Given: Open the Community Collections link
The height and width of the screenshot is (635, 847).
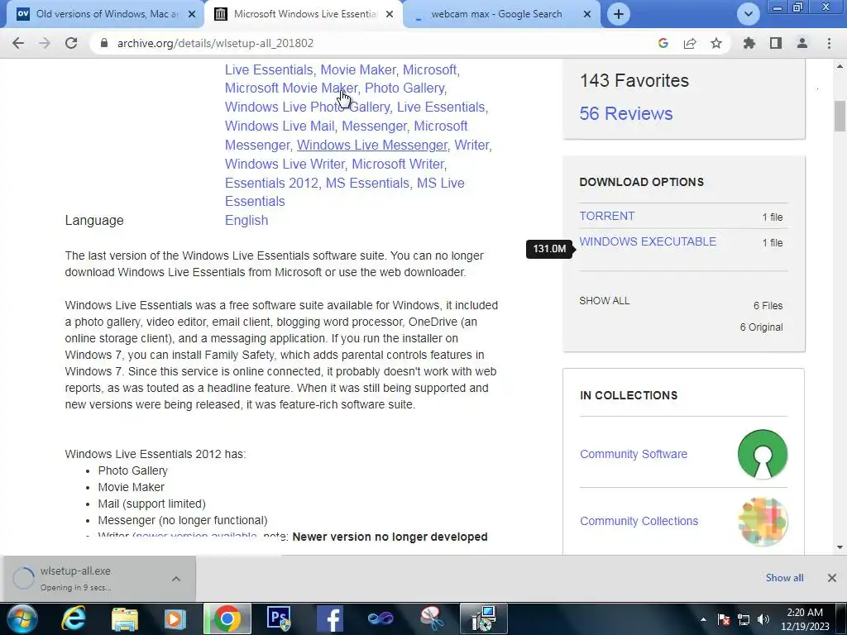Looking at the screenshot, I should pyautogui.click(x=639, y=521).
